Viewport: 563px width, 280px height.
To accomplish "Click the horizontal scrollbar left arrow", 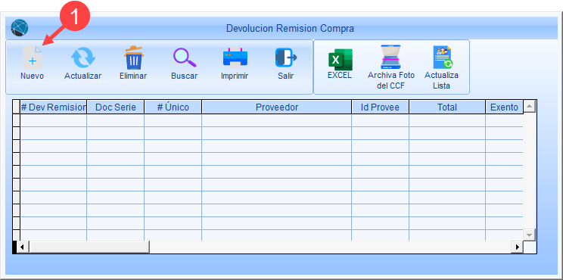I will (22, 247).
